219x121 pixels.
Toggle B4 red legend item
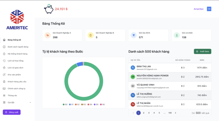coord(90,105)
